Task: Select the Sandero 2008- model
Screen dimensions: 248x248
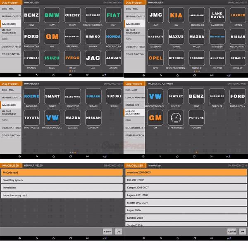Action: pos(186,218)
